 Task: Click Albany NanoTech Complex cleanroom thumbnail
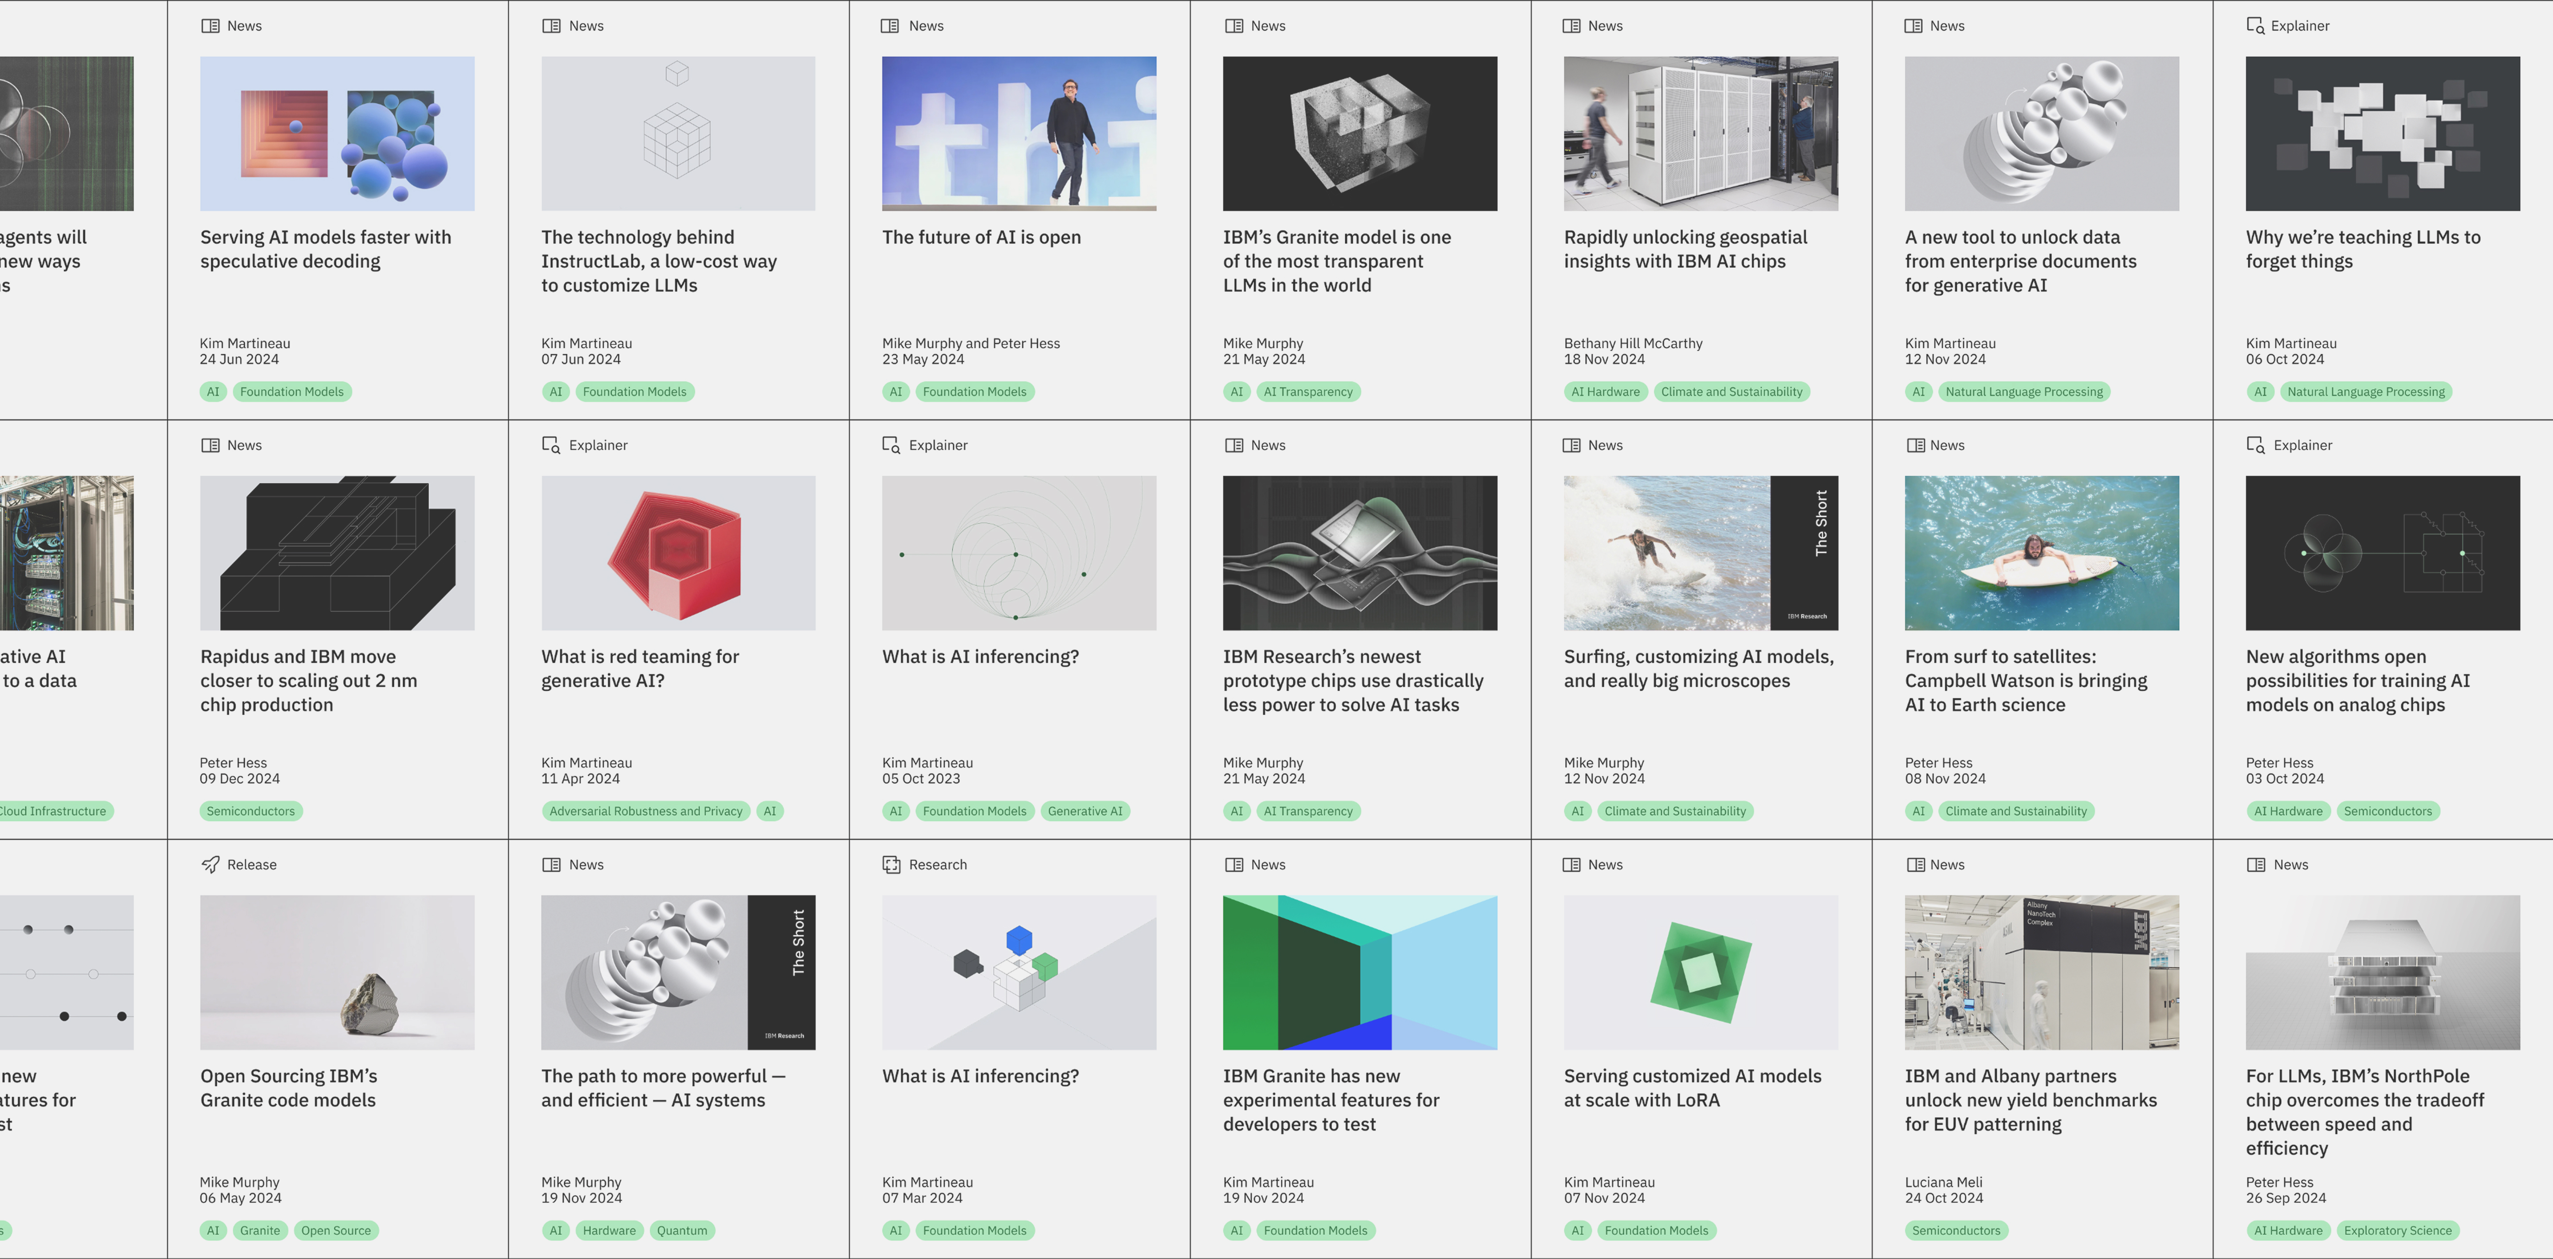click(x=2042, y=973)
